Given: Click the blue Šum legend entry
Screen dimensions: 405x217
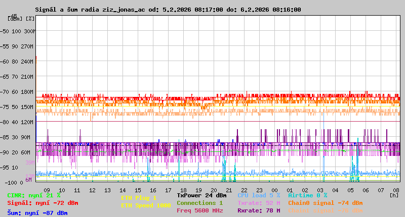Looking at the screenshot, I should click(x=37, y=213).
